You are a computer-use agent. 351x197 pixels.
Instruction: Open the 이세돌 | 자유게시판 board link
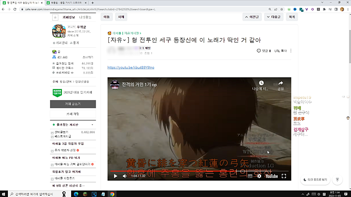coord(126,33)
